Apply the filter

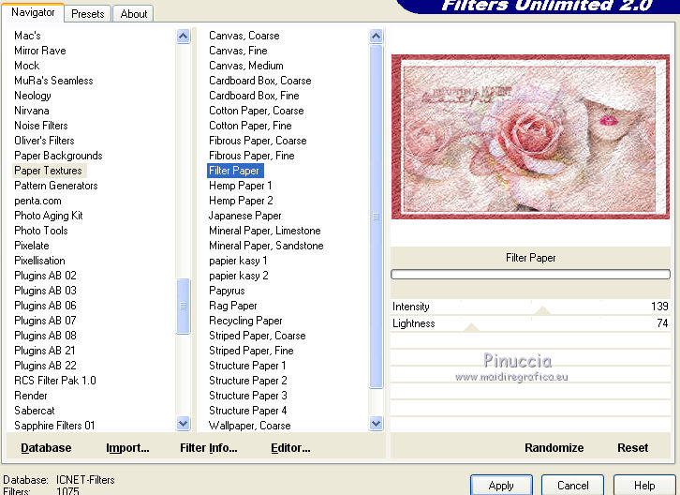(501, 485)
